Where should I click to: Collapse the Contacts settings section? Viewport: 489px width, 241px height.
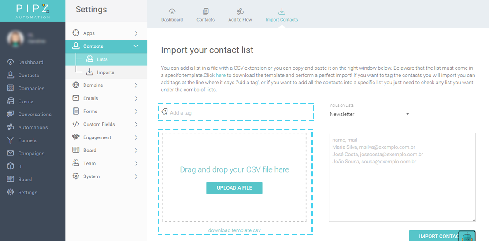point(136,46)
